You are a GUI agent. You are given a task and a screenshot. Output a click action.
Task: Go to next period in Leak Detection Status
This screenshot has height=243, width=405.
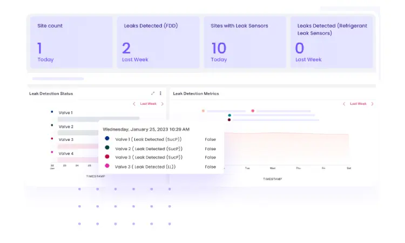pos(162,104)
